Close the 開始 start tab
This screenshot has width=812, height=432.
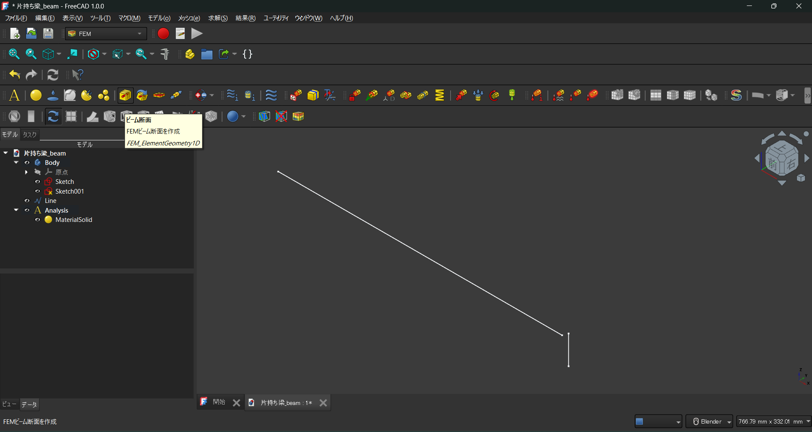(x=237, y=403)
